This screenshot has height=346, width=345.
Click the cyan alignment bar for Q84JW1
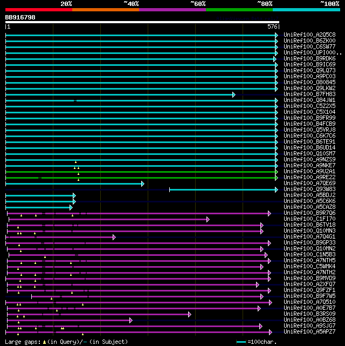[141, 101]
